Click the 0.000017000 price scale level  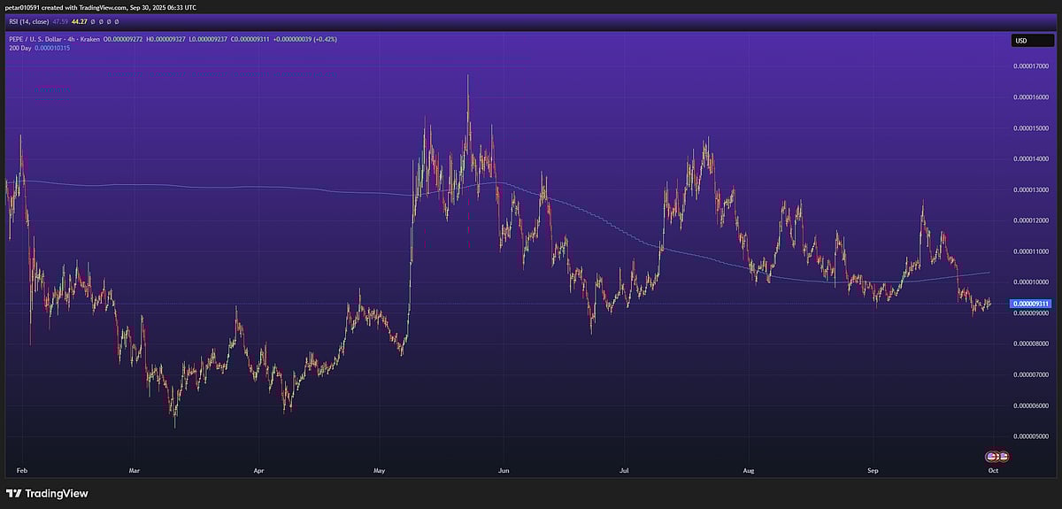[1030, 66]
